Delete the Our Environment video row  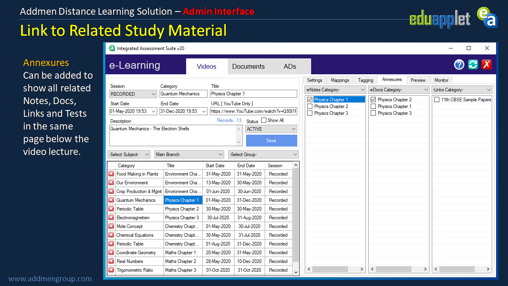[111, 183]
